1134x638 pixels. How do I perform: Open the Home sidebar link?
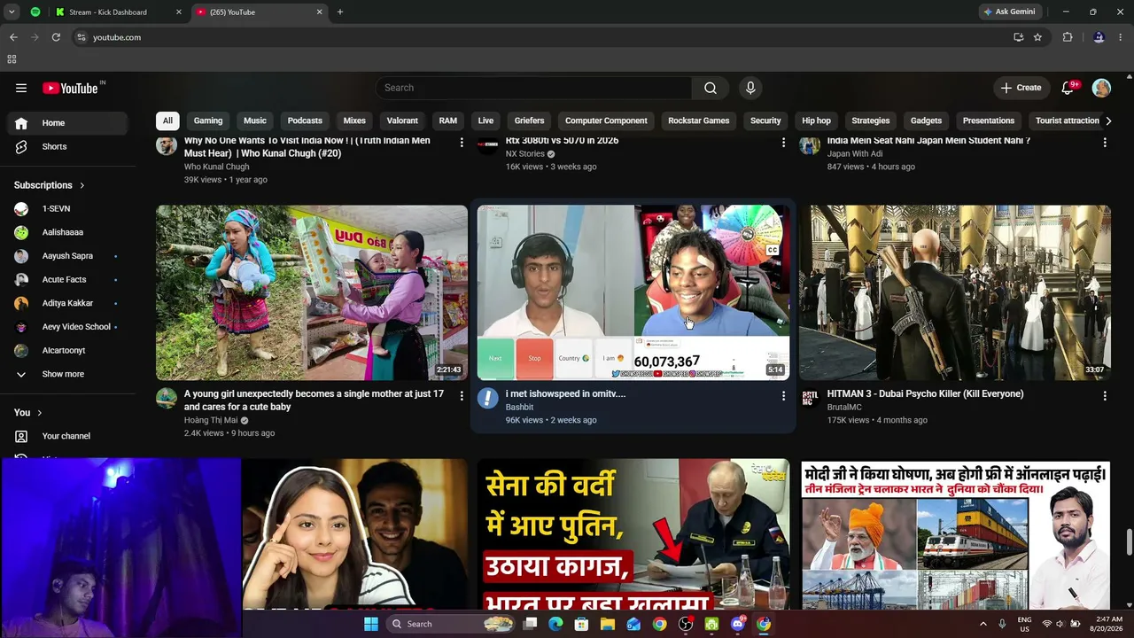[68, 123]
